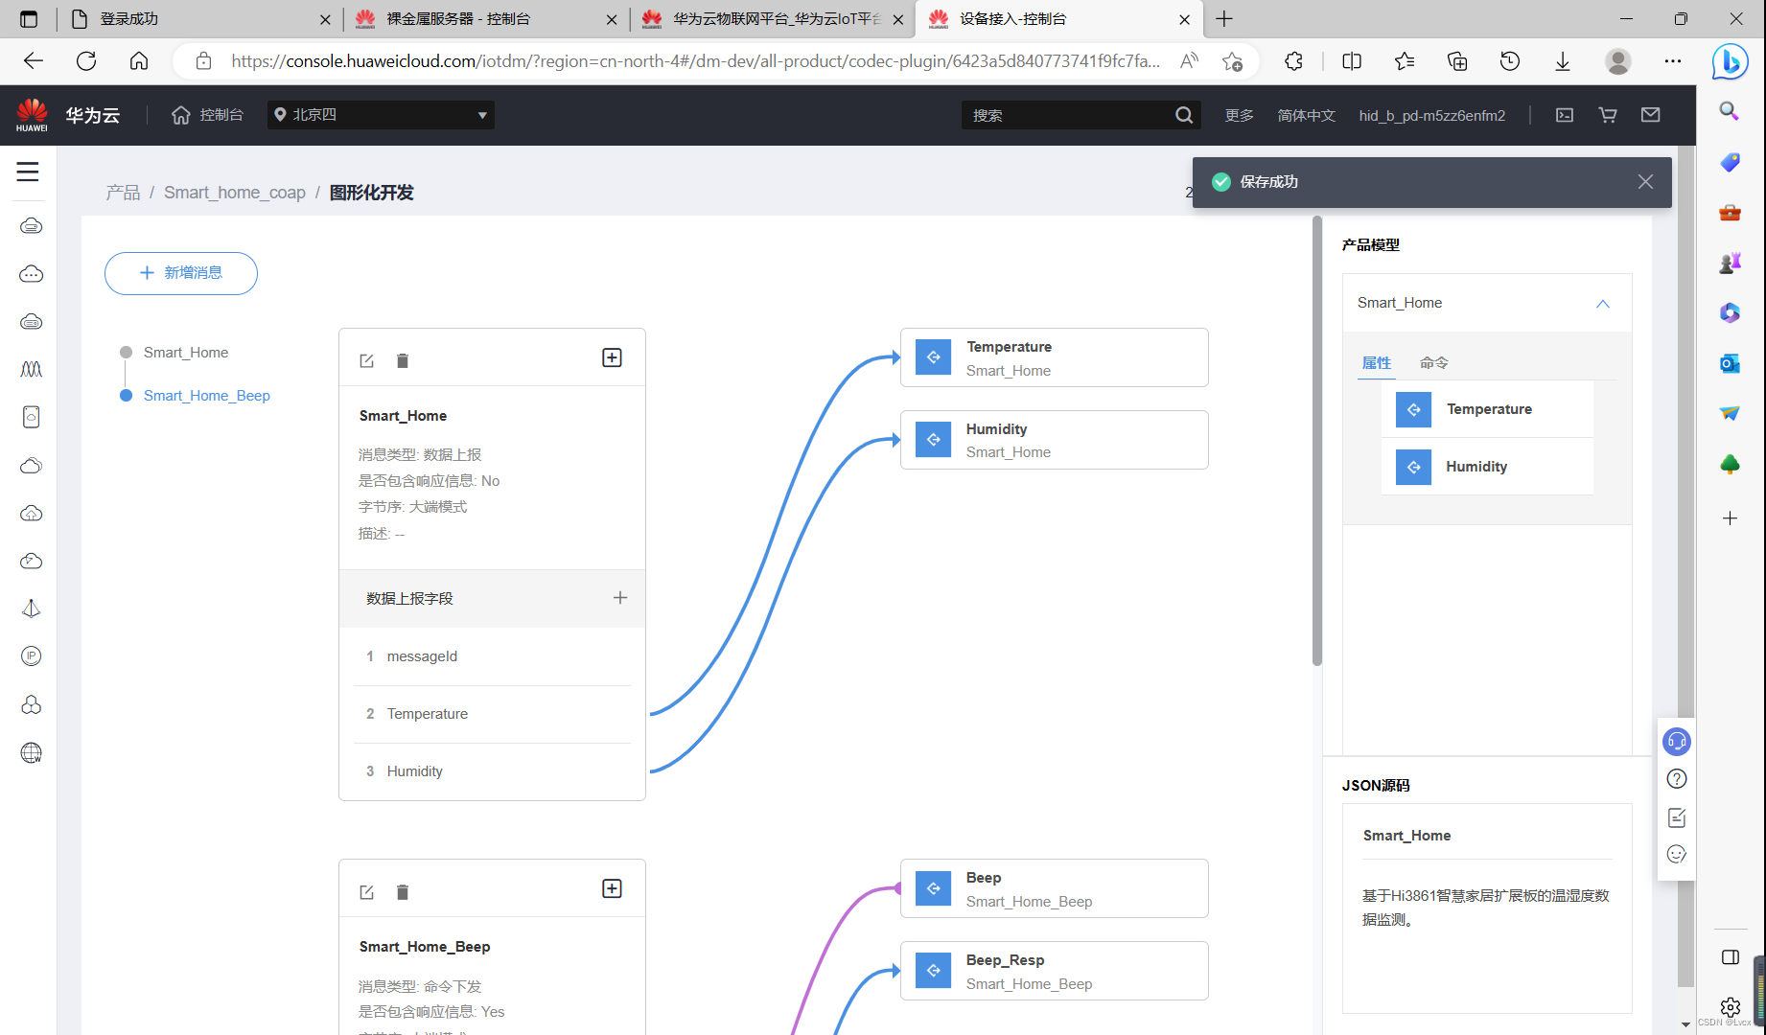Add a field to 数据上报字段
Image resolution: width=1766 pixels, height=1035 pixels.
click(x=620, y=598)
